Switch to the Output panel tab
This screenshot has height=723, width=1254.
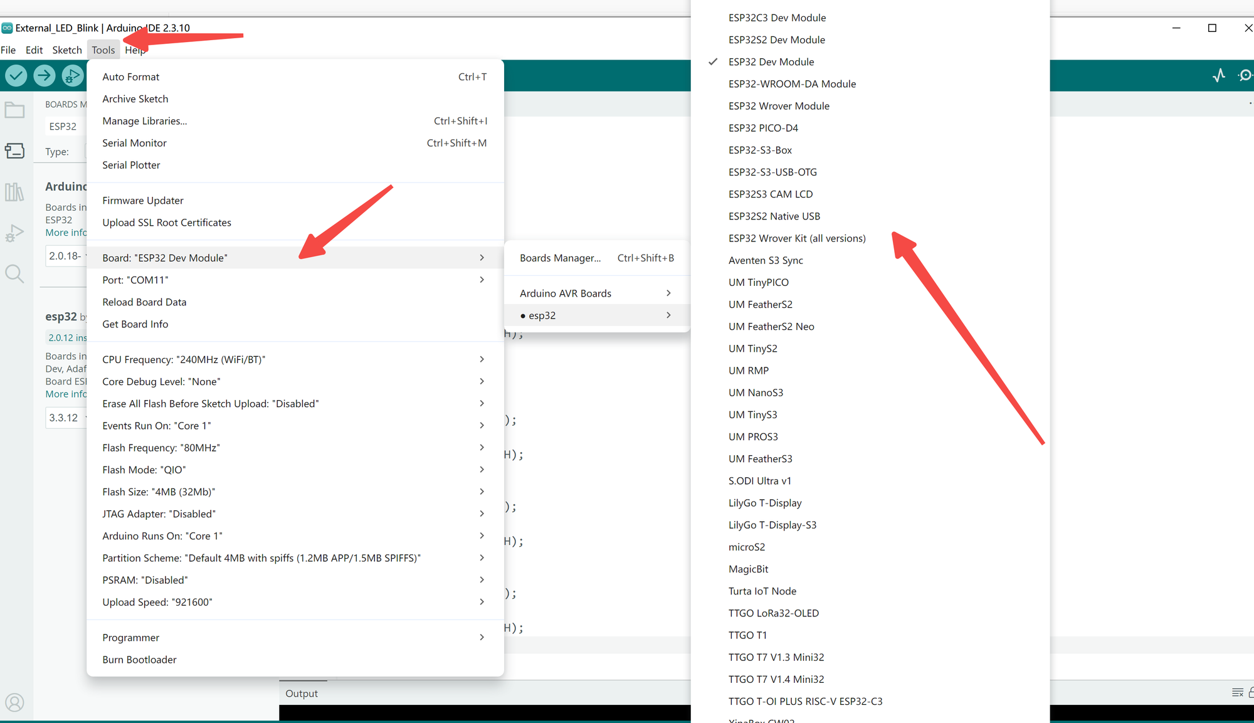[x=302, y=693]
